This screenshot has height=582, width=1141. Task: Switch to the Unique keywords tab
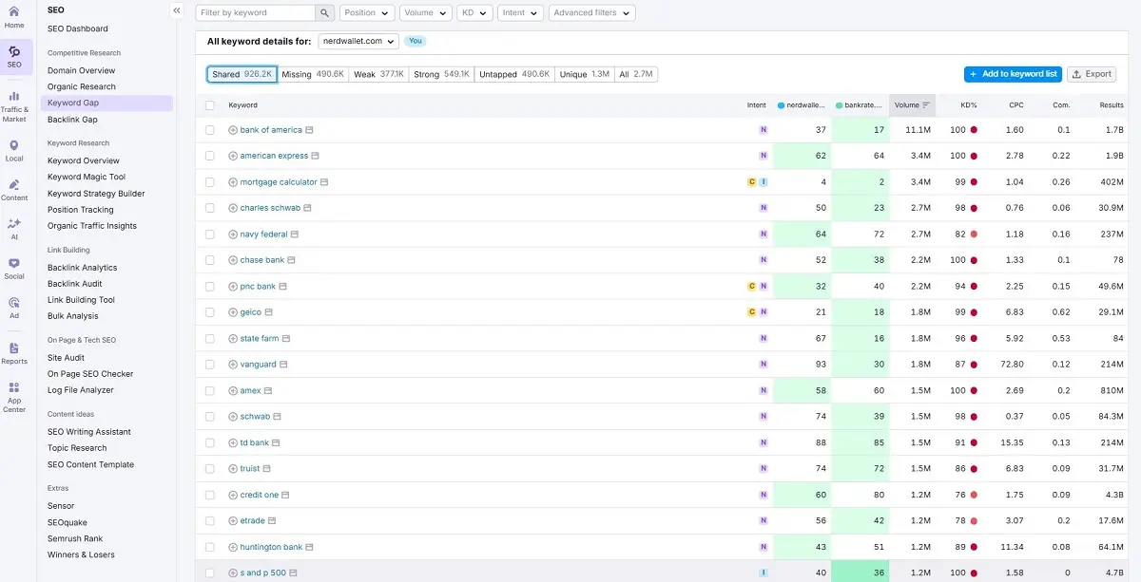coord(585,74)
